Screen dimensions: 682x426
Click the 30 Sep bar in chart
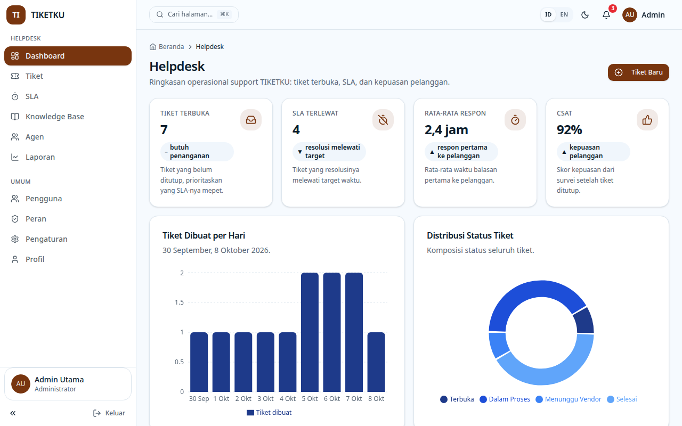coord(199,362)
